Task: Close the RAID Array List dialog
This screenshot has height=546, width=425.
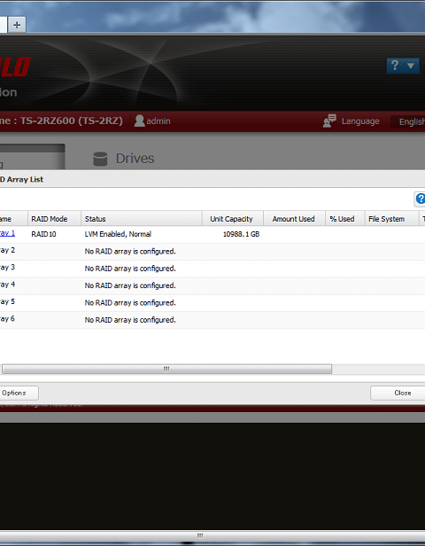Action: pos(398,393)
